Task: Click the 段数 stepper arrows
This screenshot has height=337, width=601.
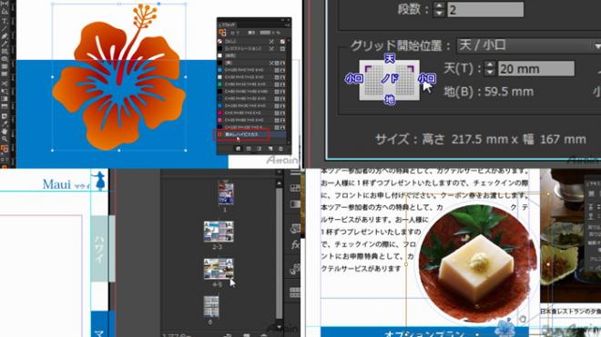Action: point(439,9)
